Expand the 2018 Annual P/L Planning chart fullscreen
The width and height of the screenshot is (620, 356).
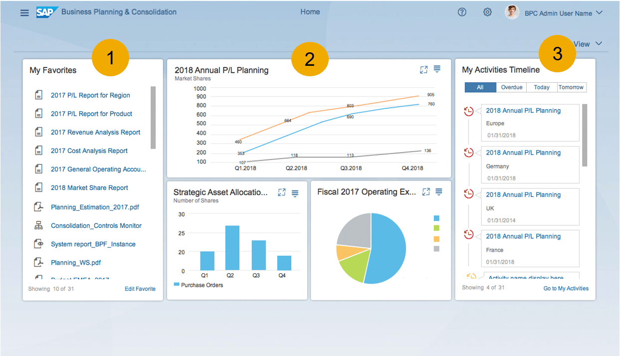[x=423, y=70]
